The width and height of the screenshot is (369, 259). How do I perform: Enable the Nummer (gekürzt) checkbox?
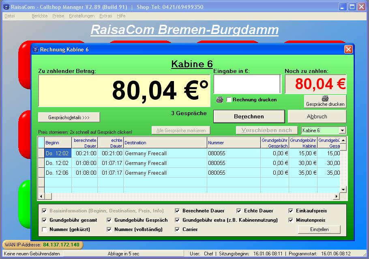click(44, 229)
